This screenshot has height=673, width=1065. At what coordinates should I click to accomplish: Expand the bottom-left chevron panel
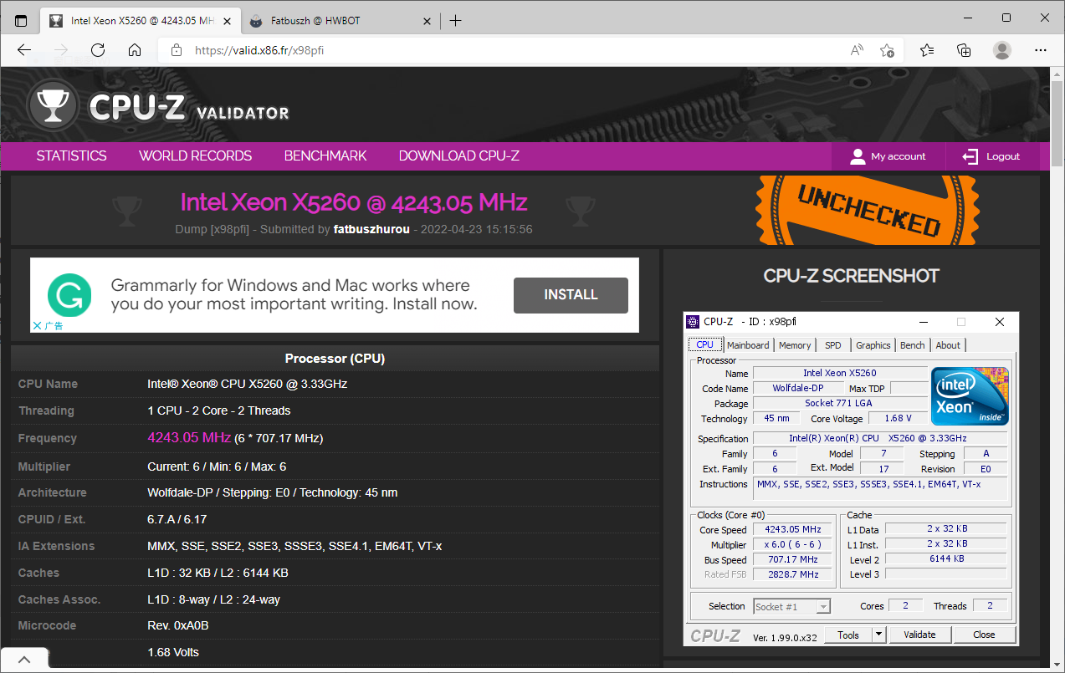click(23, 660)
